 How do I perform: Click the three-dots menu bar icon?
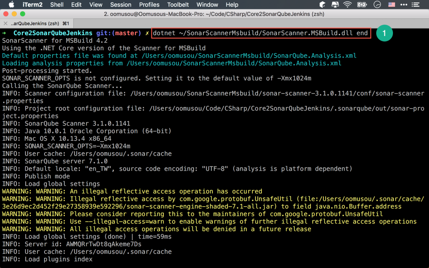coord(404,4)
